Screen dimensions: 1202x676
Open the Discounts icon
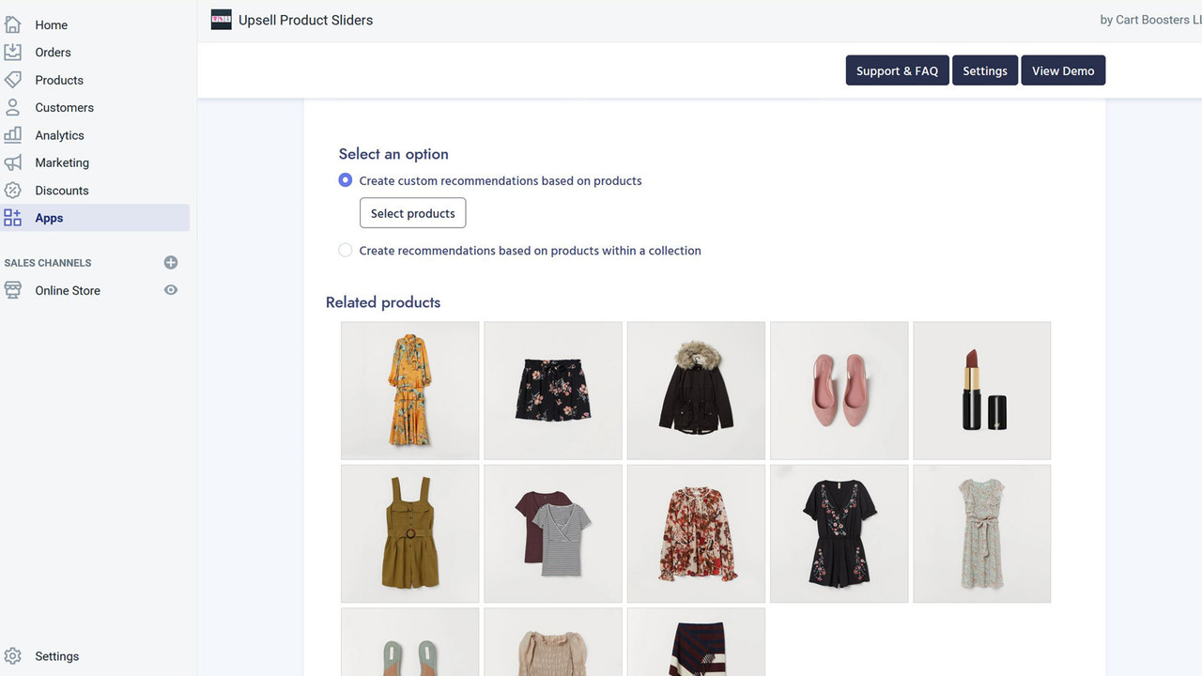coord(13,190)
